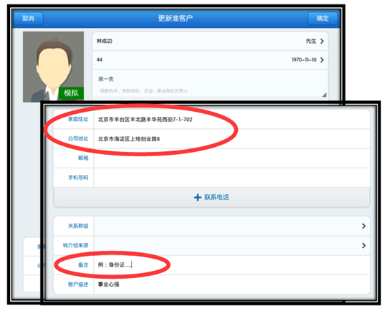Edit the 家庭住址 home address field
Screen dimensions: 389x311
(x=231, y=120)
